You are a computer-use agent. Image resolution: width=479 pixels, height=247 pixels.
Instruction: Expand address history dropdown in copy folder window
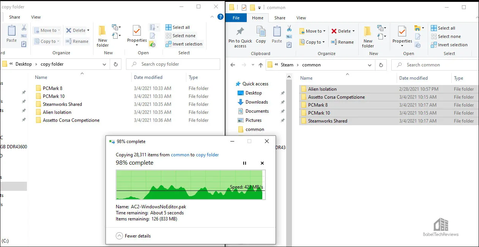pos(105,64)
